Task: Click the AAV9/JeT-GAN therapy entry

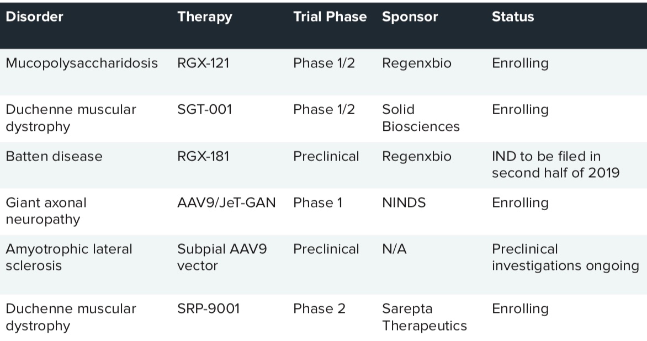Action: coord(226,203)
